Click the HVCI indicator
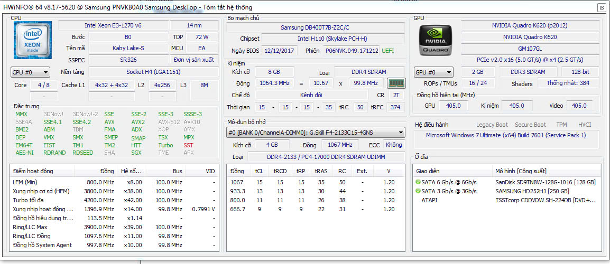 click(x=585, y=125)
